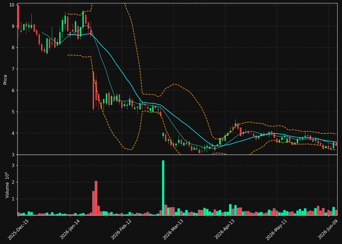Click the tall red volume bar near 2 million

(96, 198)
